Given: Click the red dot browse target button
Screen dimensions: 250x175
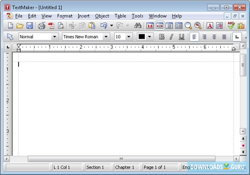Looking at the screenshot, I should pos(243,145).
